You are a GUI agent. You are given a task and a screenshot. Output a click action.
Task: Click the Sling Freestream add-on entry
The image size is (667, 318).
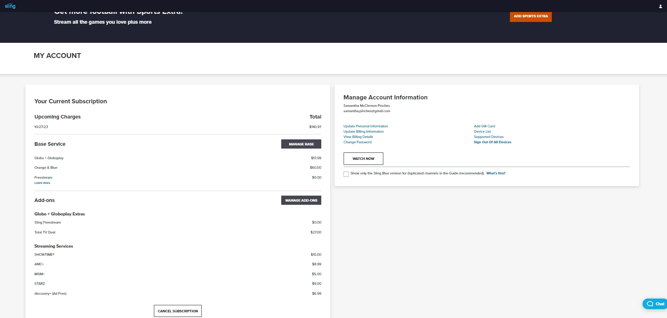pos(48,222)
